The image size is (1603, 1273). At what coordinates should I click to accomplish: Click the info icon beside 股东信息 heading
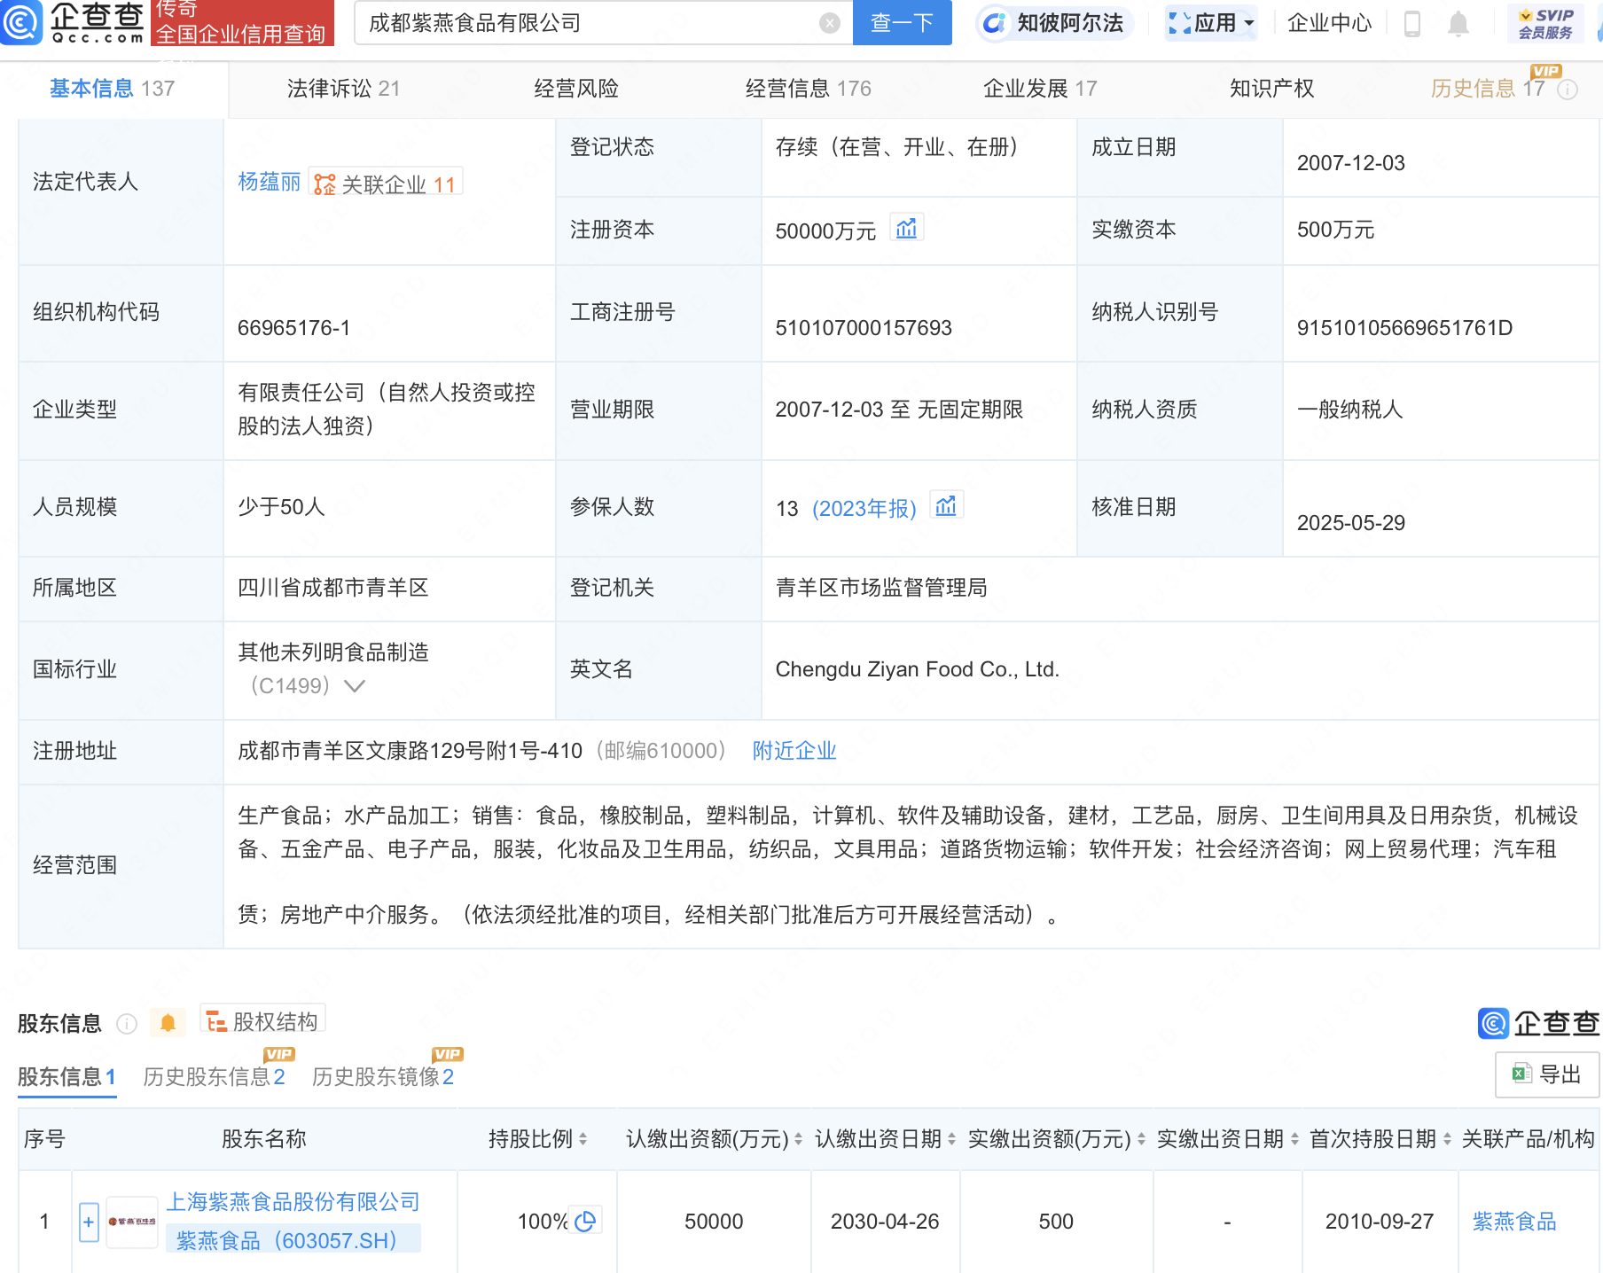pyautogui.click(x=128, y=1024)
